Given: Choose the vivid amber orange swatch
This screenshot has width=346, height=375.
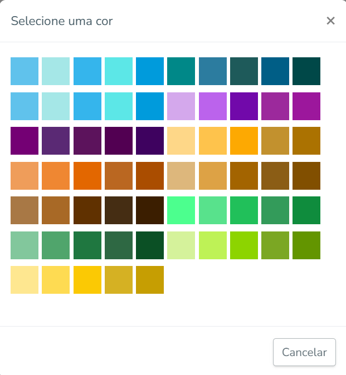Looking at the screenshot, I should (244, 141).
